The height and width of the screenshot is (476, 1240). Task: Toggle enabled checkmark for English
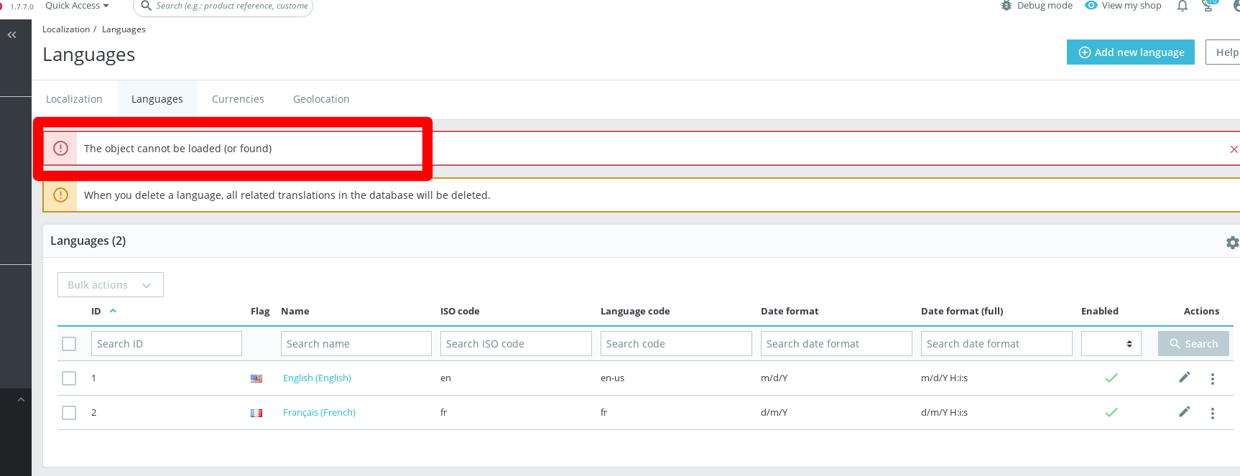(1111, 378)
